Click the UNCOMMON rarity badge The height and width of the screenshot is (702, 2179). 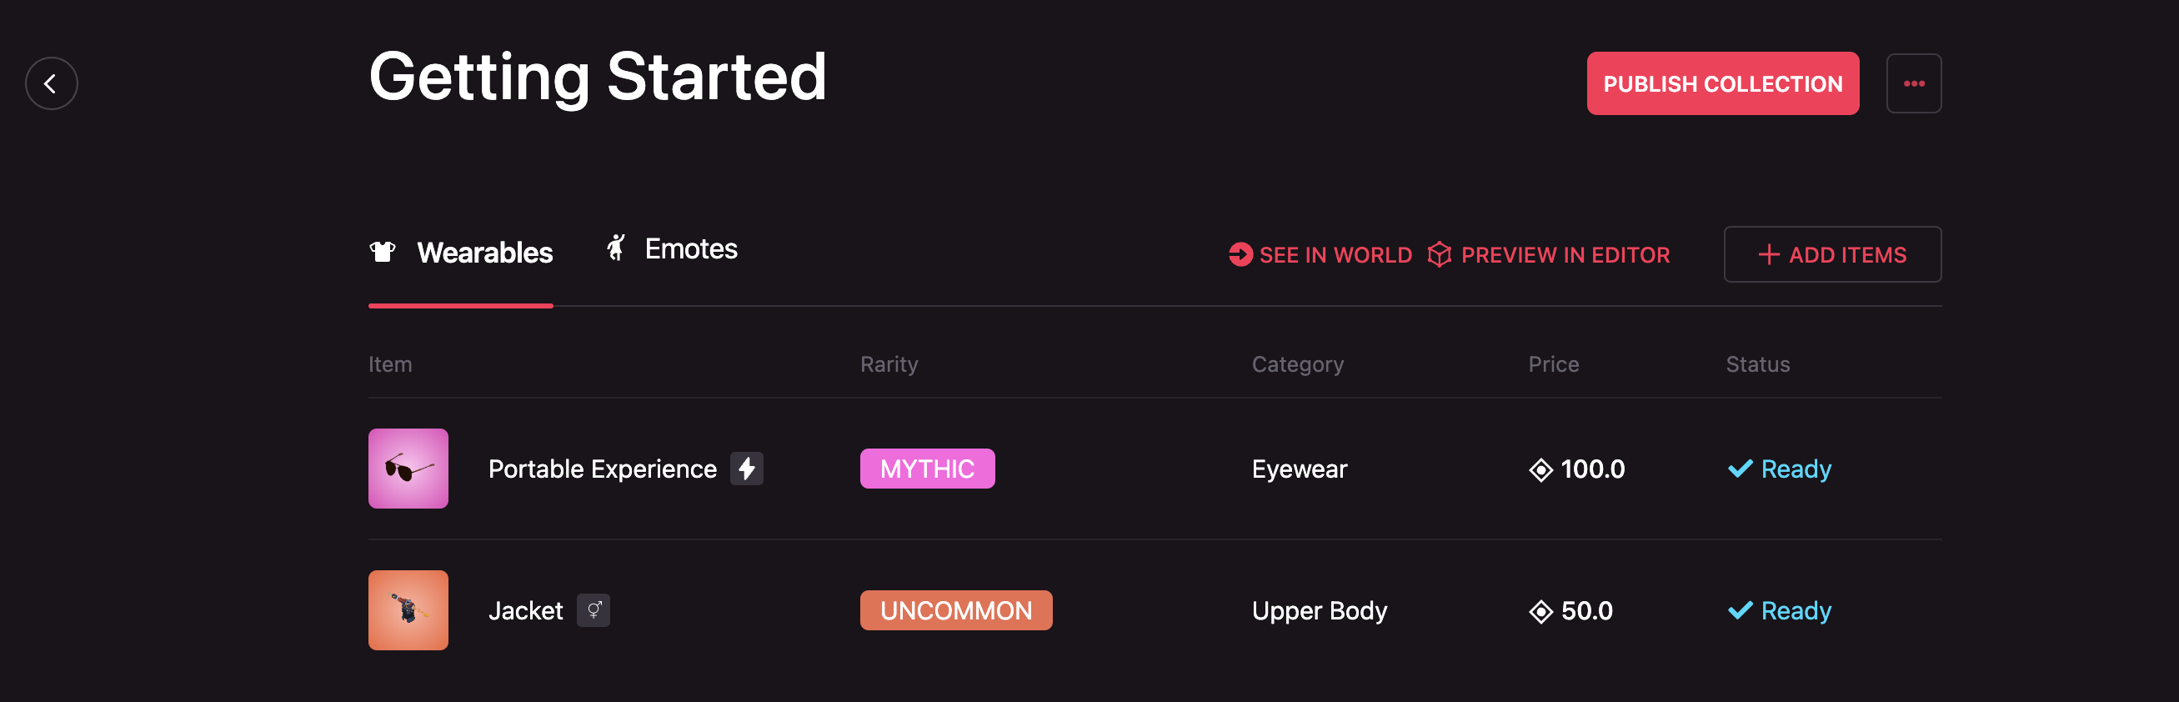[956, 609]
